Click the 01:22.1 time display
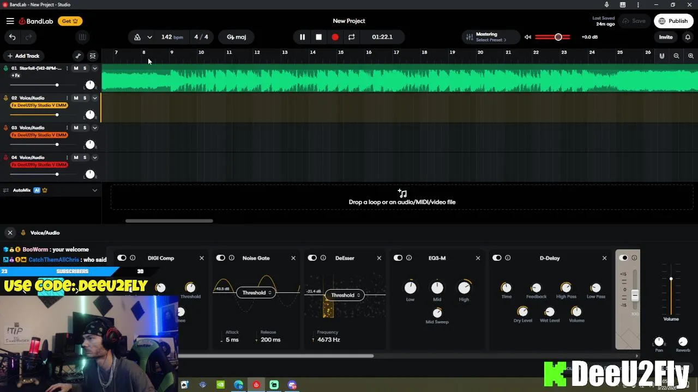Viewport: 698px width, 392px height. click(382, 37)
